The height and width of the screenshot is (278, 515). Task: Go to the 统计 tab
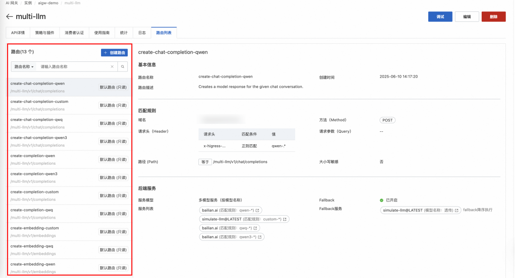pos(124,33)
